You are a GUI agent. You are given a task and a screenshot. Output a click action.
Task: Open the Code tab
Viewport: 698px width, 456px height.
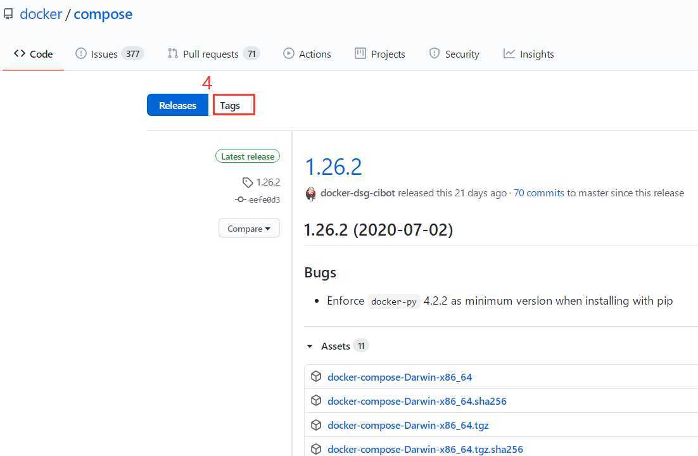pyautogui.click(x=34, y=54)
